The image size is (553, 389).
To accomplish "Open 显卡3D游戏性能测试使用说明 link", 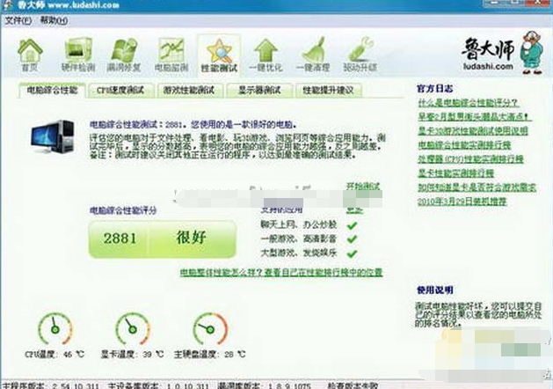I will tap(473, 131).
